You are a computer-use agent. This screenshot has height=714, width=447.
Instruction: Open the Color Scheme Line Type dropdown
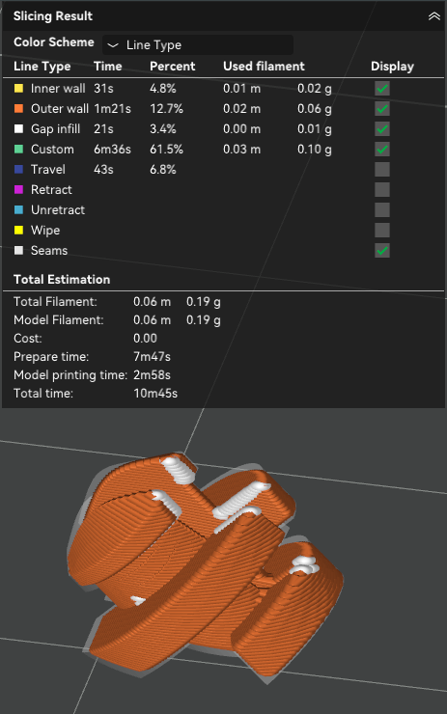click(x=198, y=45)
